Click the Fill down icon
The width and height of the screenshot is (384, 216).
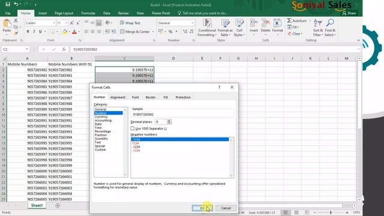[x=289, y=27]
